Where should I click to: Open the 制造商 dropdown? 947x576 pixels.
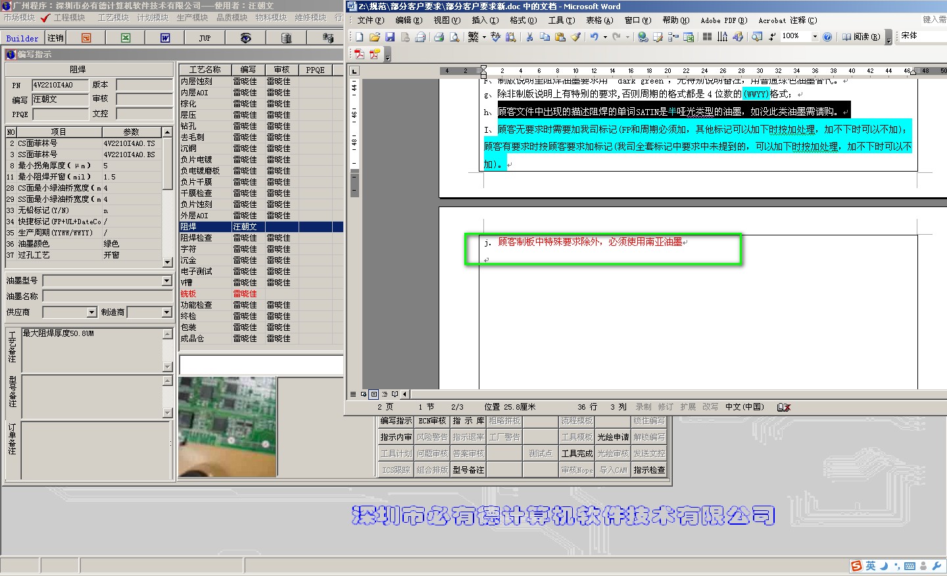tap(166, 312)
